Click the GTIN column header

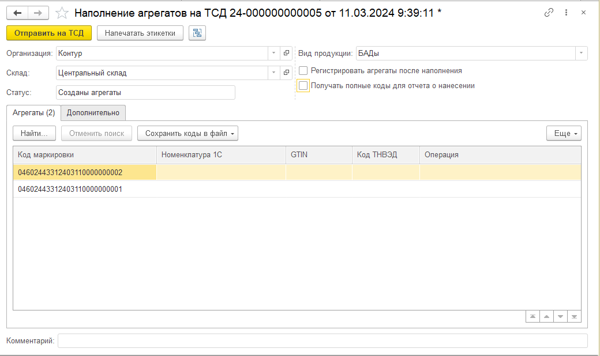[x=318, y=155]
